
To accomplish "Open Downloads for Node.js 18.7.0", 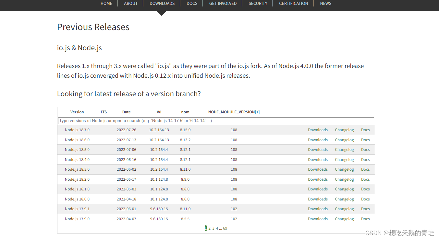I will click(x=318, y=130).
